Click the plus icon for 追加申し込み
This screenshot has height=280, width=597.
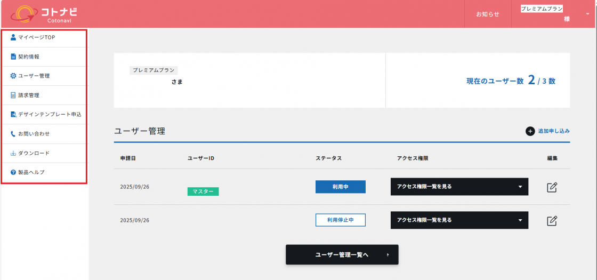click(530, 131)
